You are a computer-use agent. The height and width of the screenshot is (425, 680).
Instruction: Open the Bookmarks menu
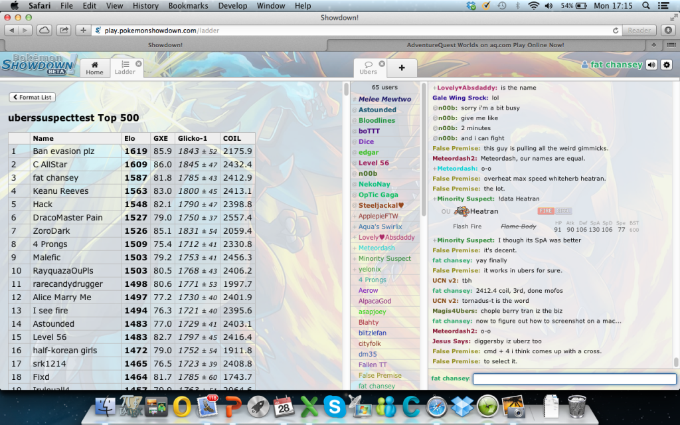188,5
